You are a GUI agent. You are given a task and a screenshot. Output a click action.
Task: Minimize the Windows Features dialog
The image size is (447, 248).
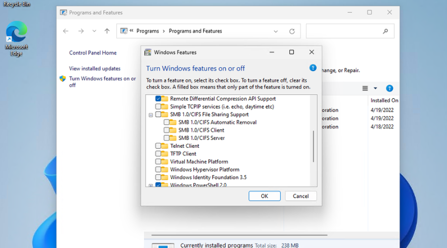tap(272, 52)
